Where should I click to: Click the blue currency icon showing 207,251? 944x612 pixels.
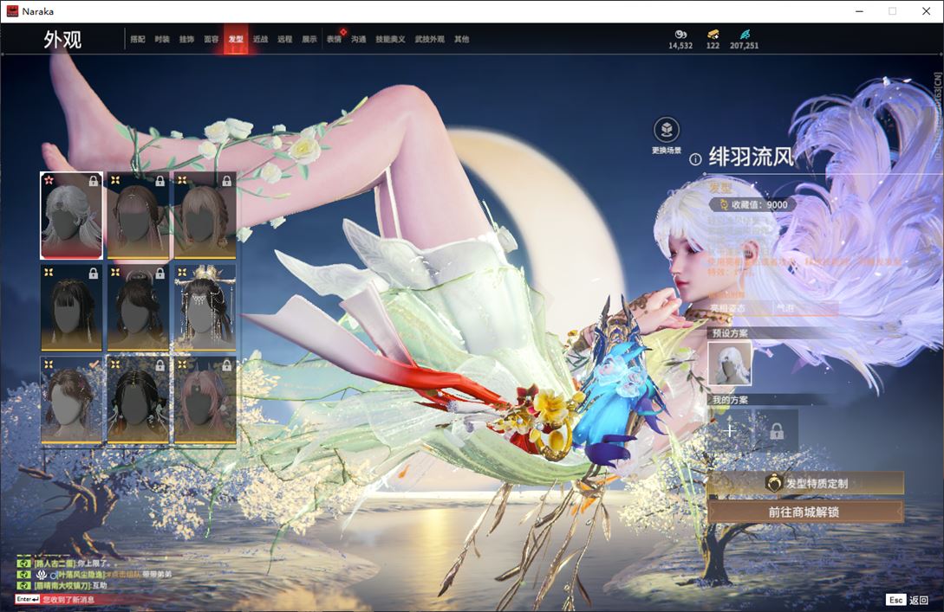744,34
